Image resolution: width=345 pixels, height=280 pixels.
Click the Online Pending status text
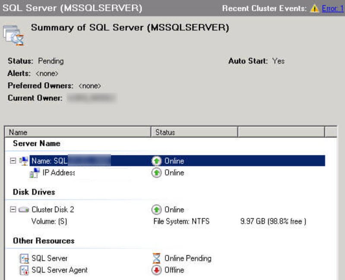pyautogui.click(x=188, y=258)
